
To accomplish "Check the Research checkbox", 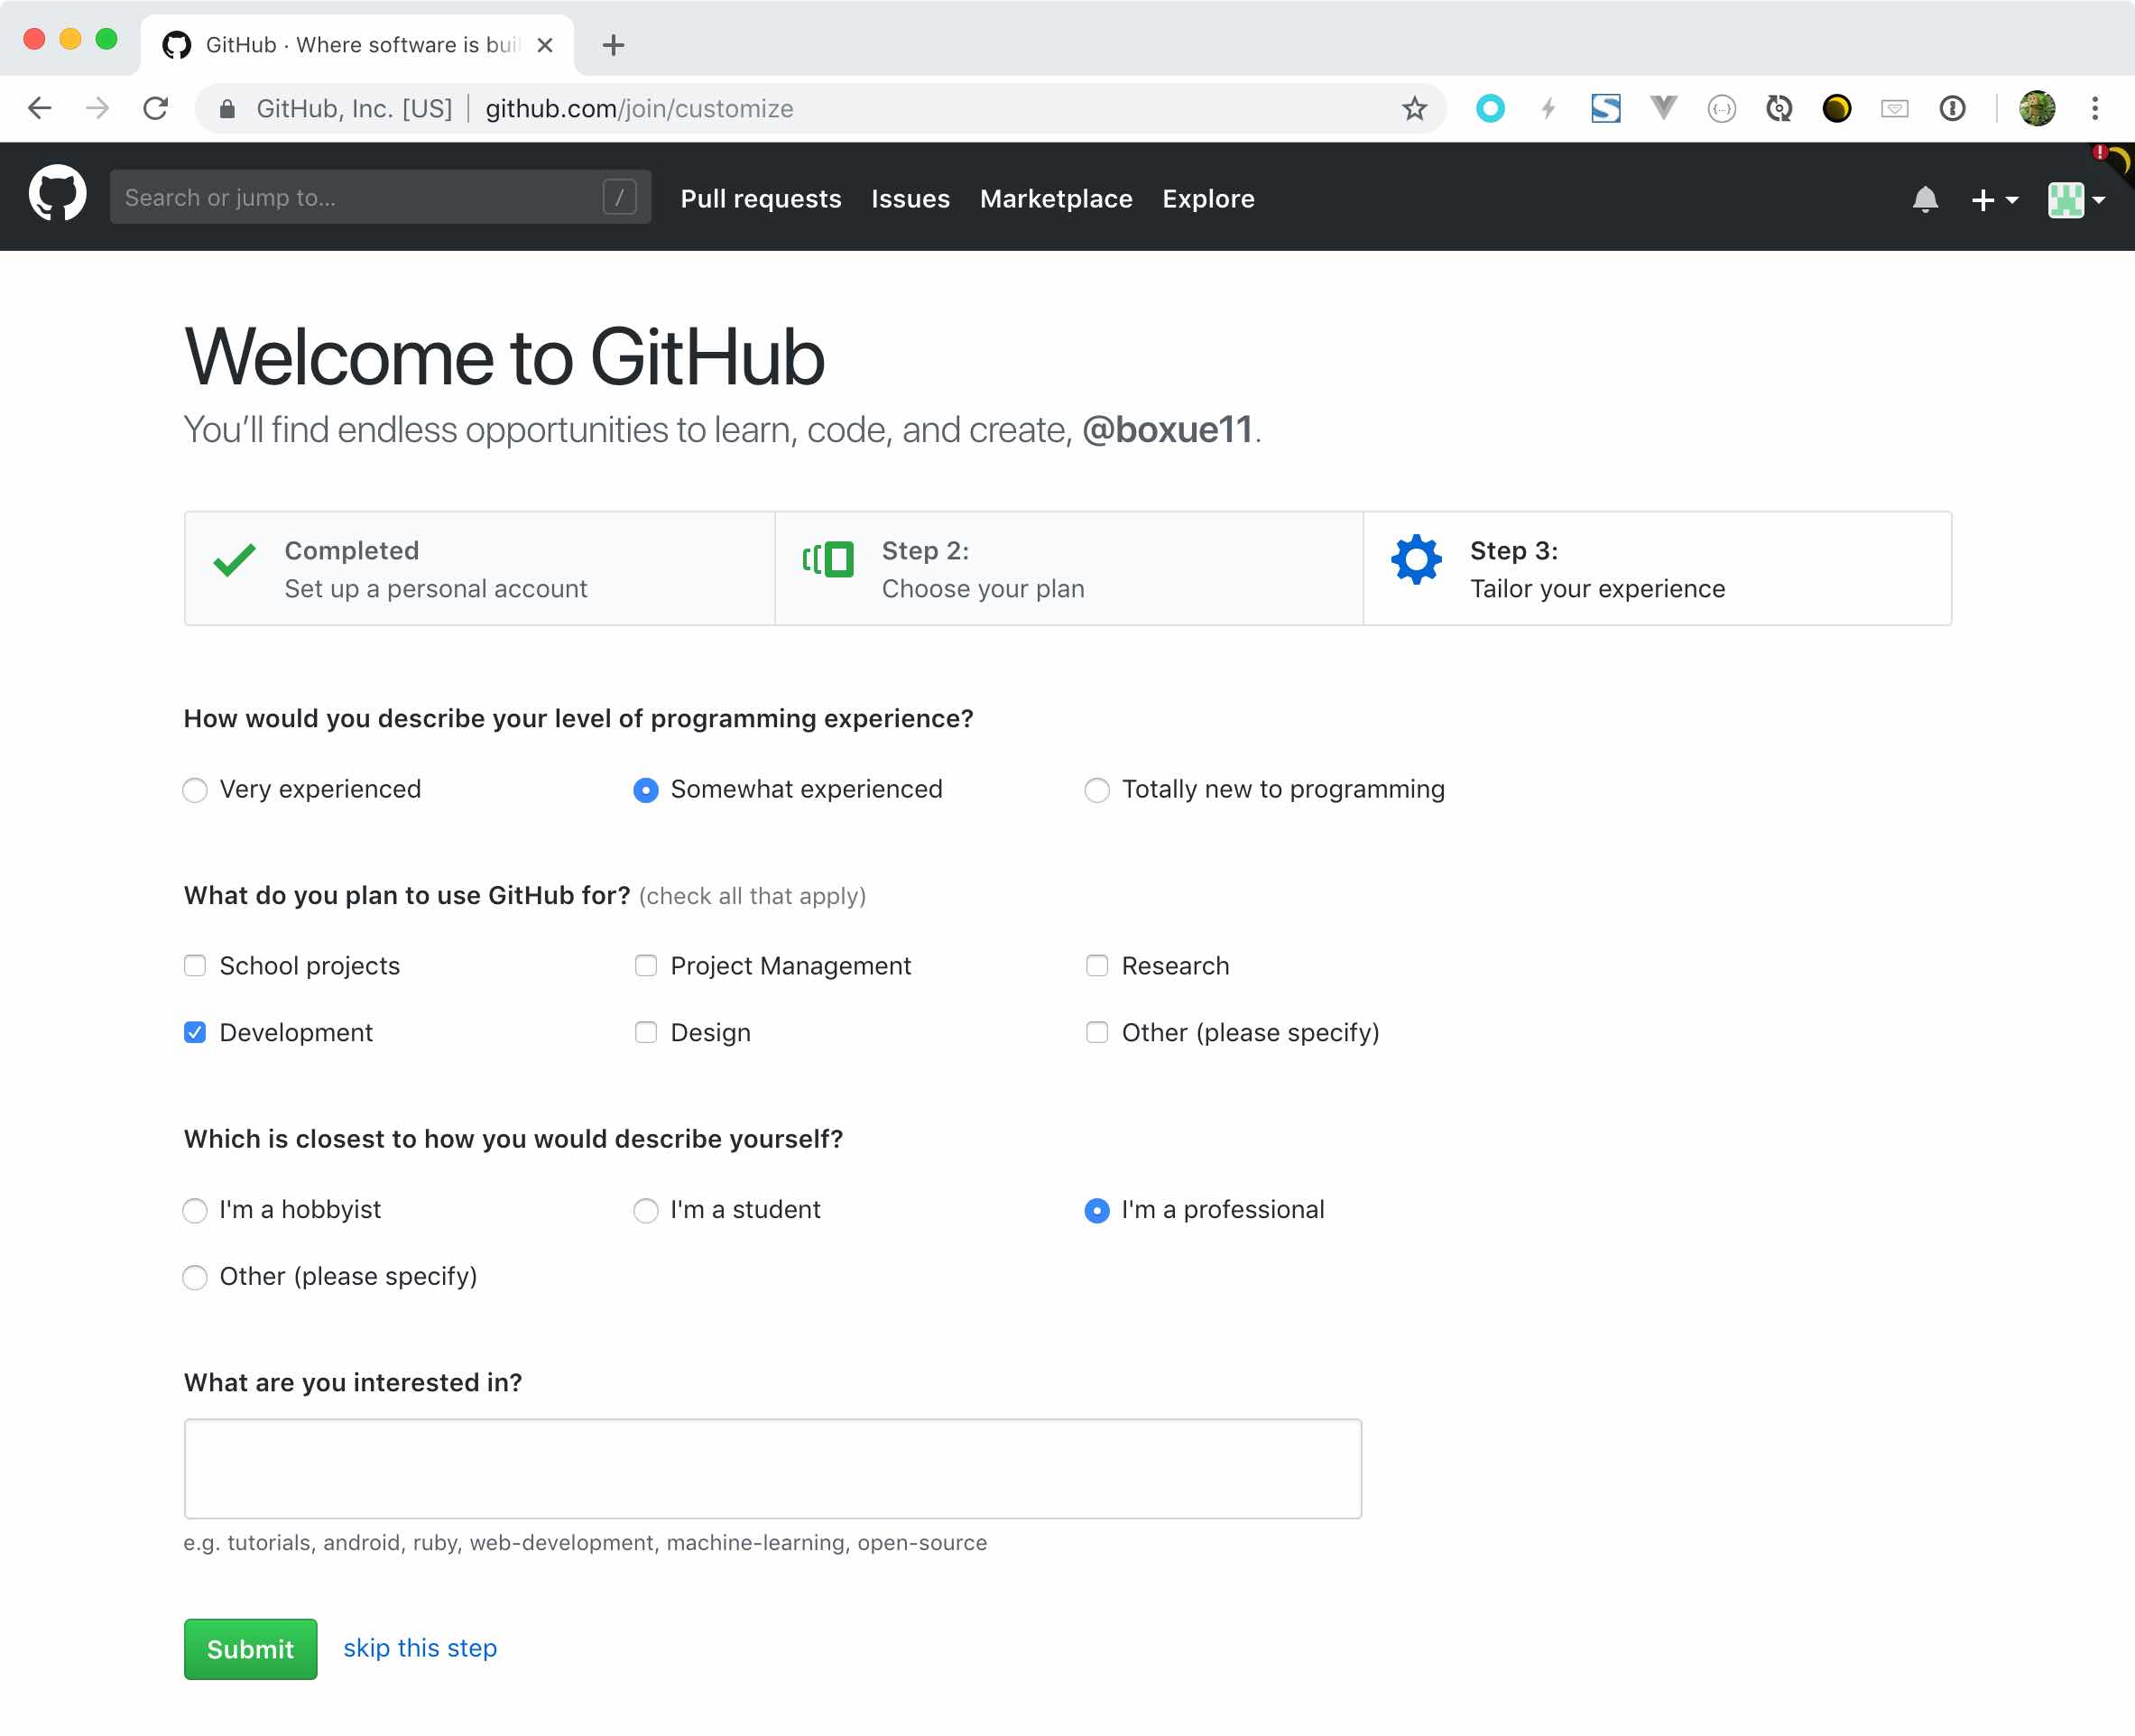I will click(1097, 965).
